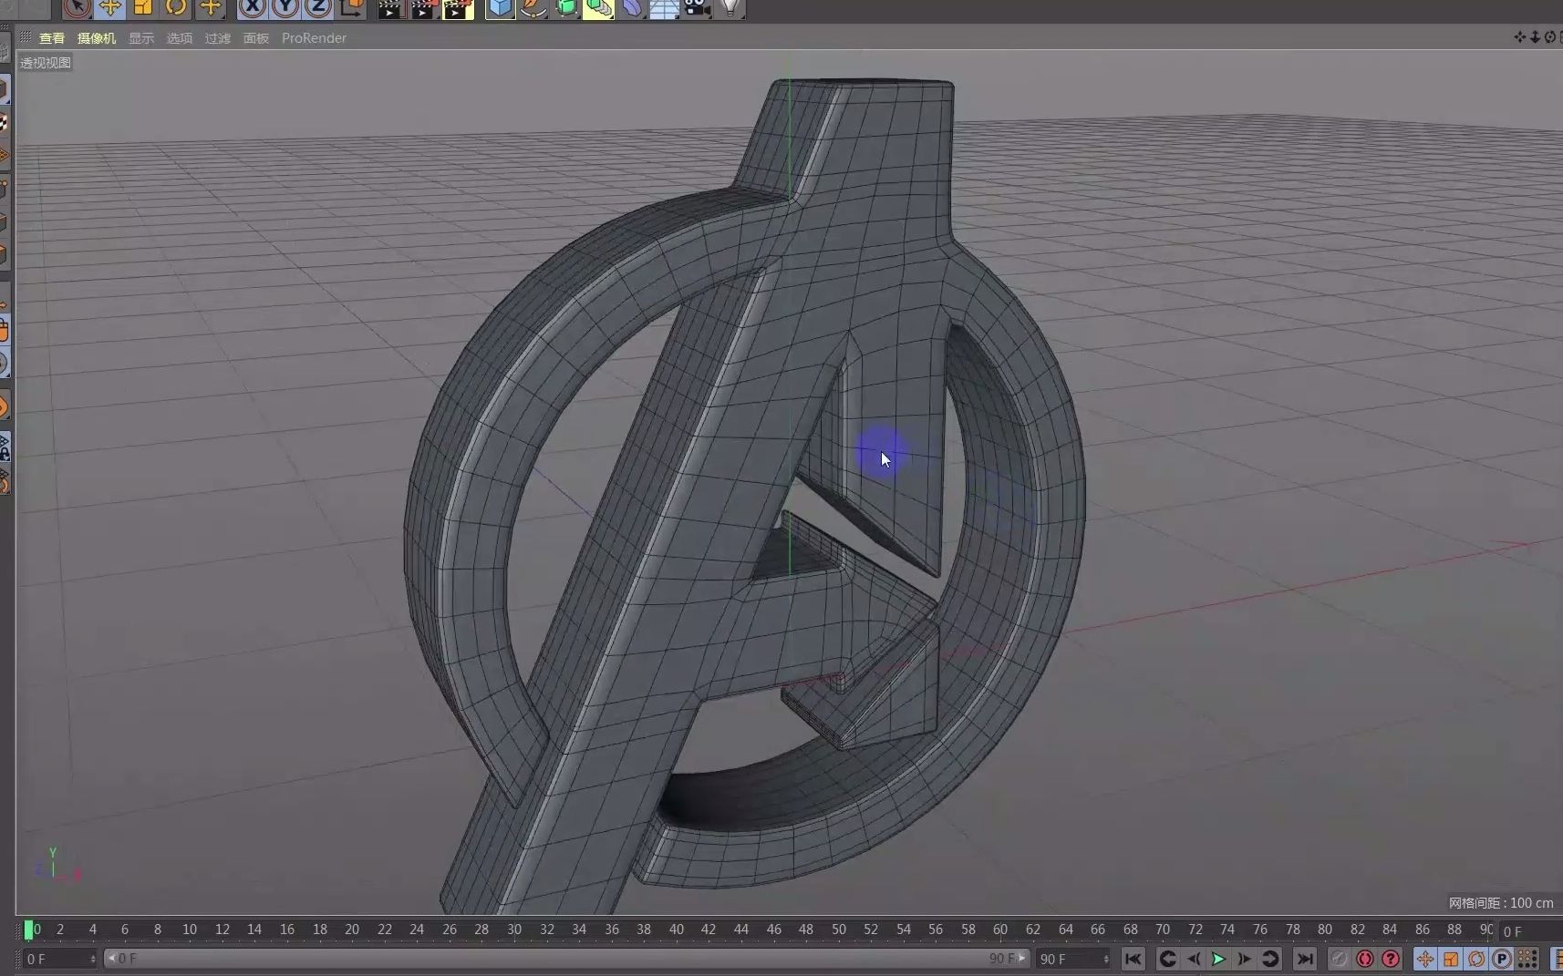1563x976 pixels.
Task: Click the coordinate system icon
Action: click(x=352, y=8)
